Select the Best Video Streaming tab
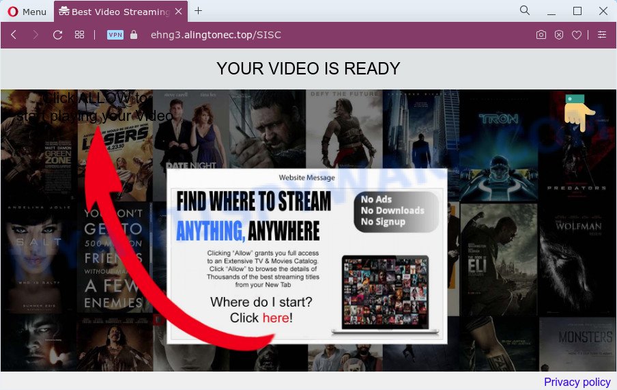 point(120,12)
